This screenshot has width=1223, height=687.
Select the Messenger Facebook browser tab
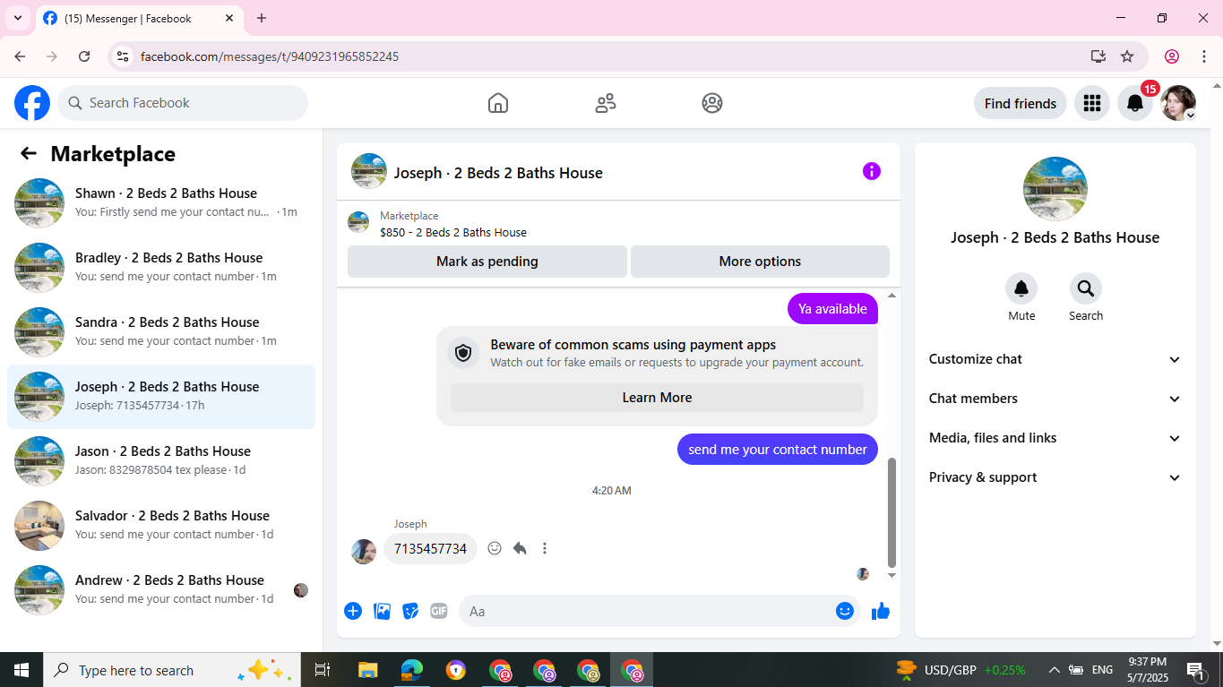pyautogui.click(x=139, y=19)
